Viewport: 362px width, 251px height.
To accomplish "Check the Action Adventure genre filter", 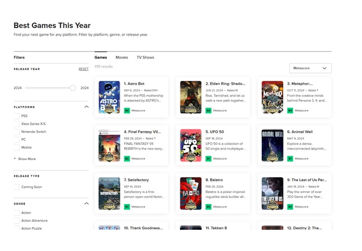I will (17, 220).
